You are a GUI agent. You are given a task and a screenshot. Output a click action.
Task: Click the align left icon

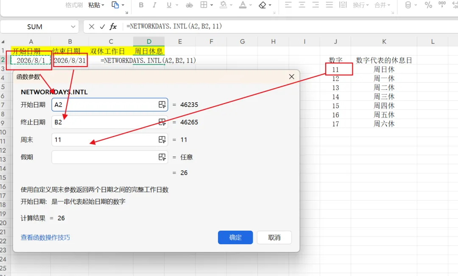point(288,5)
